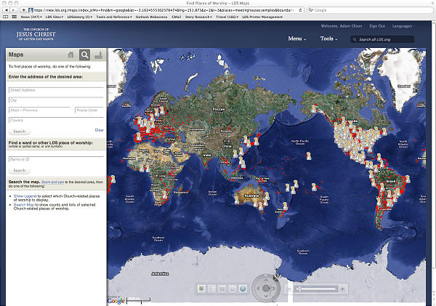Screen dimensions: 436x306
Task: Select the magnifier search tab icon
Action: coord(85,55)
